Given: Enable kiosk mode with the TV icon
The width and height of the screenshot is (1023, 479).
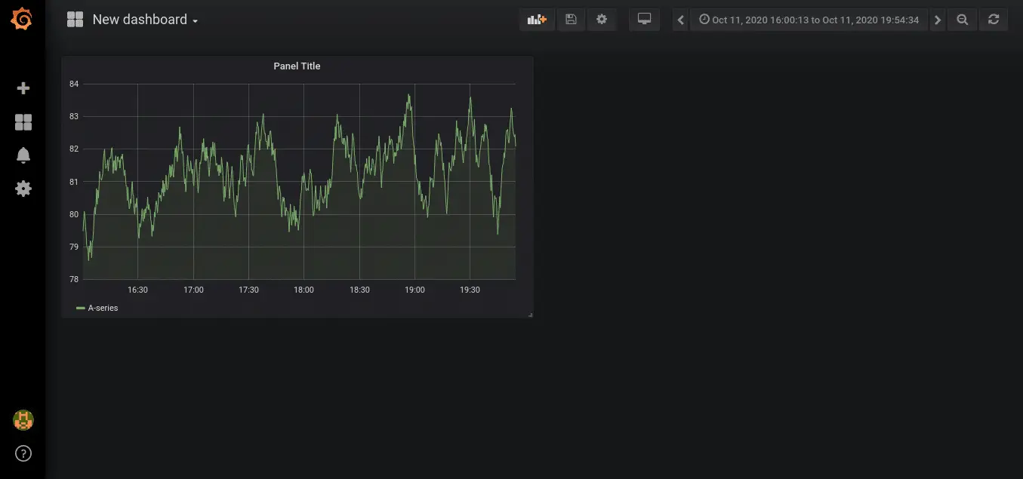Looking at the screenshot, I should point(644,19).
